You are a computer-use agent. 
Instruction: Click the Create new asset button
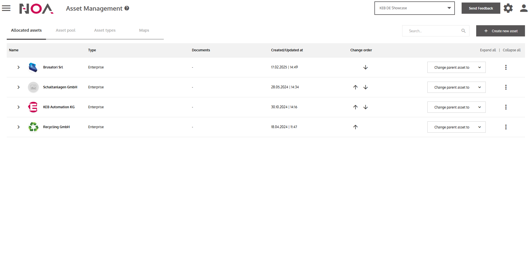pyautogui.click(x=500, y=31)
